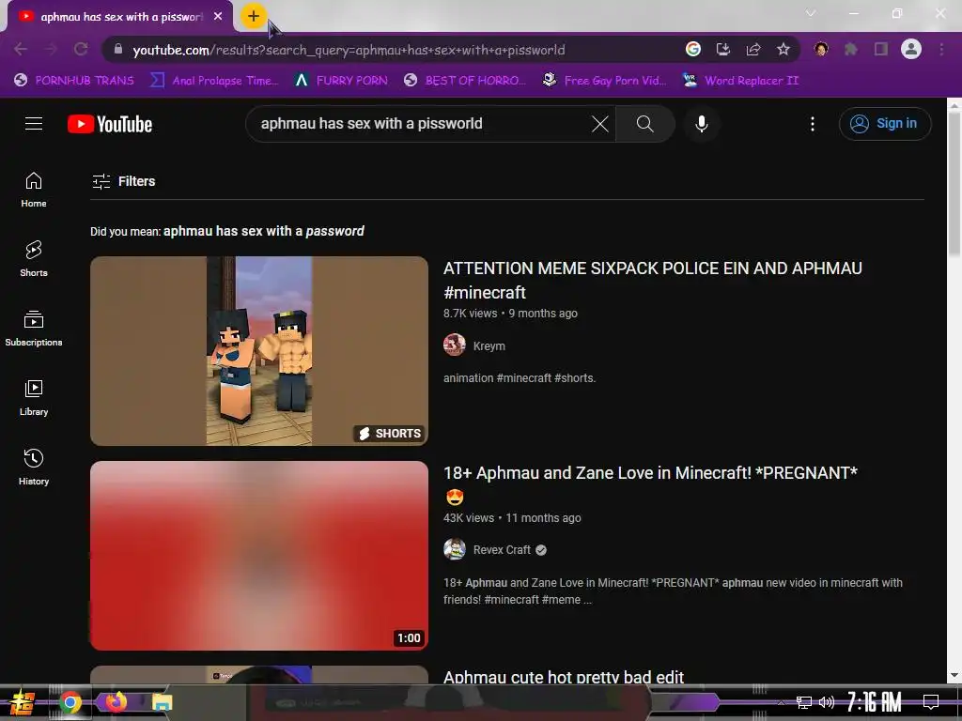The width and height of the screenshot is (962, 721).
Task: Click the YouTube logo
Action: [x=110, y=125]
